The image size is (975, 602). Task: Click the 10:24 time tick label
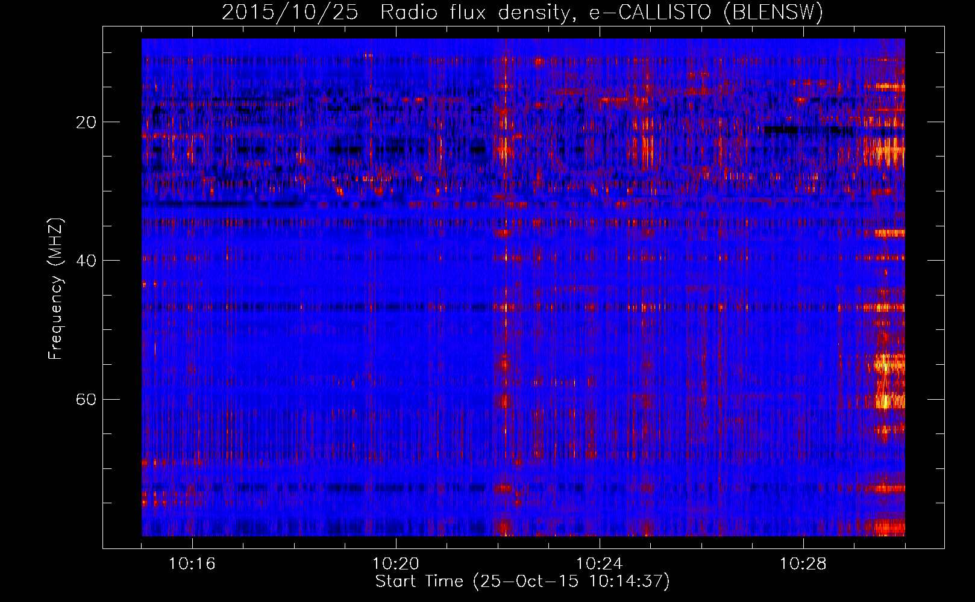coord(600,563)
